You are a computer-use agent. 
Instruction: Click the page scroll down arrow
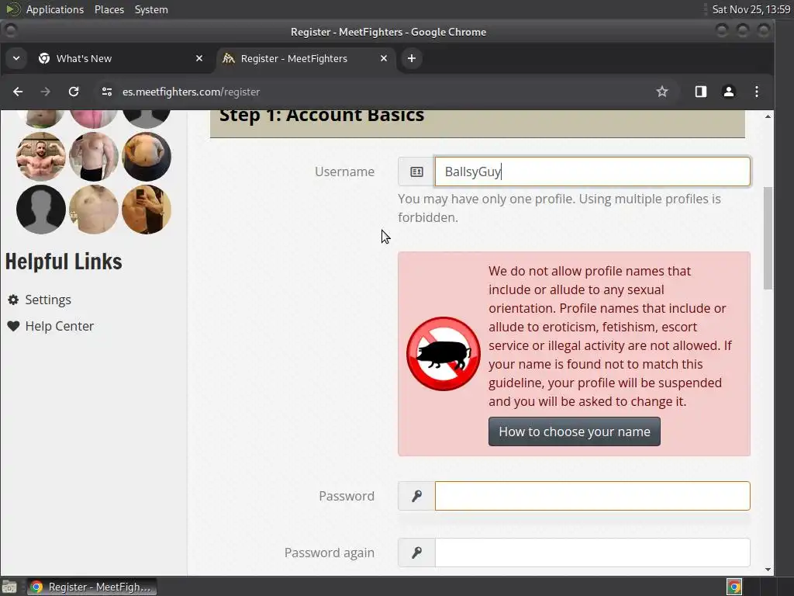pyautogui.click(x=768, y=570)
